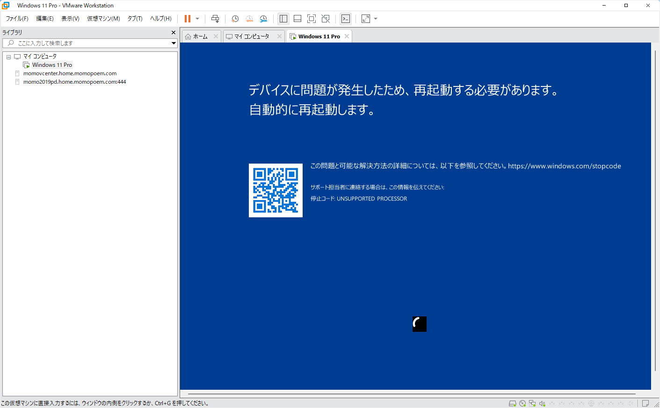Click the CD/DVD drive status icon
This screenshot has height=408, width=660.
[x=522, y=403]
